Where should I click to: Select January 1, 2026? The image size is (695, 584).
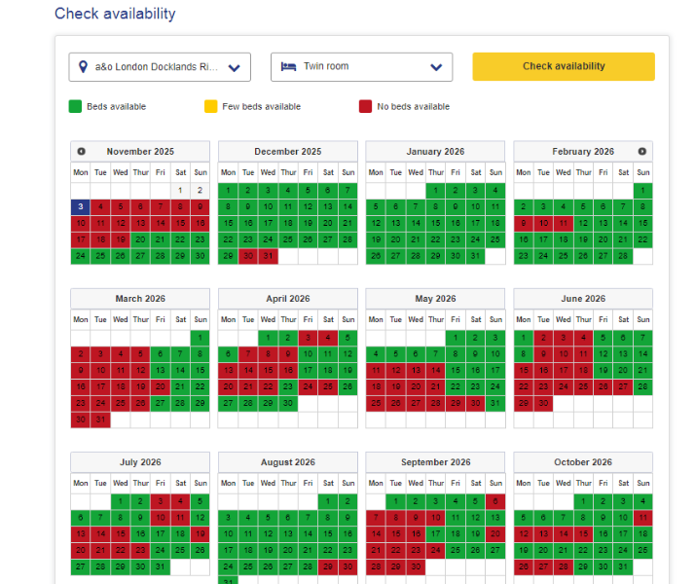(436, 191)
